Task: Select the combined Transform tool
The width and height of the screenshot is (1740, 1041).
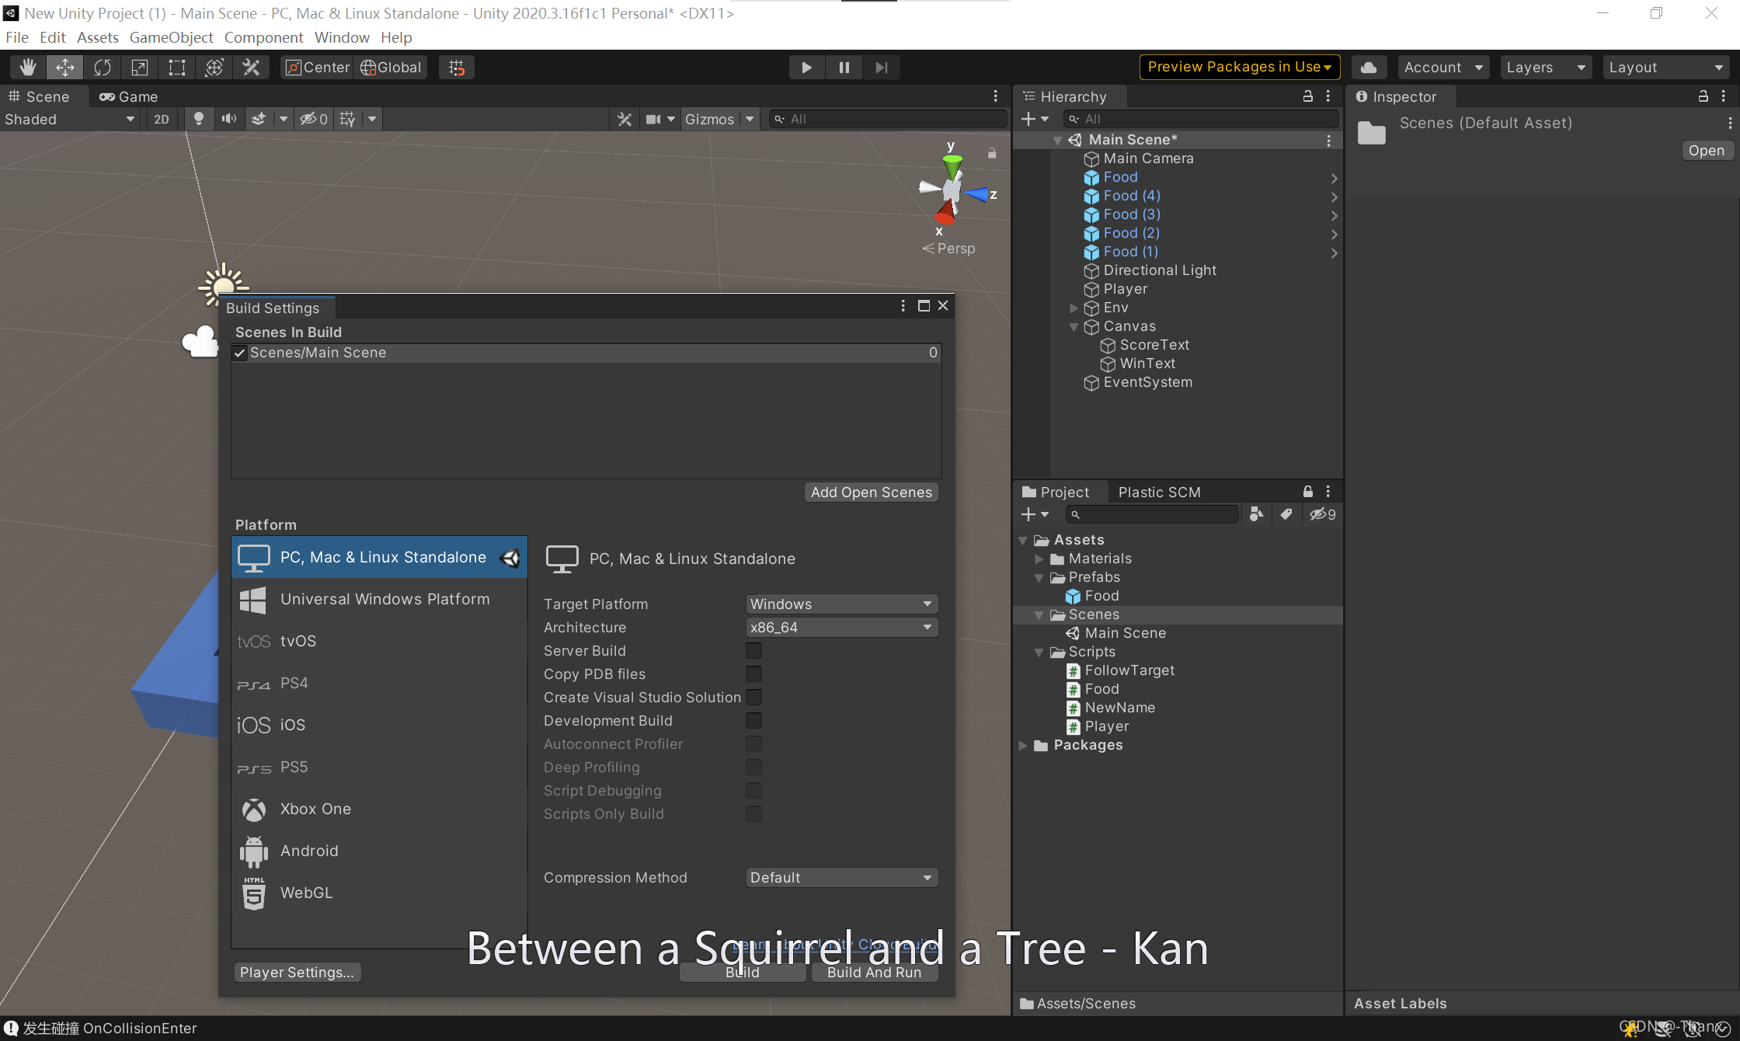Action: [x=214, y=68]
